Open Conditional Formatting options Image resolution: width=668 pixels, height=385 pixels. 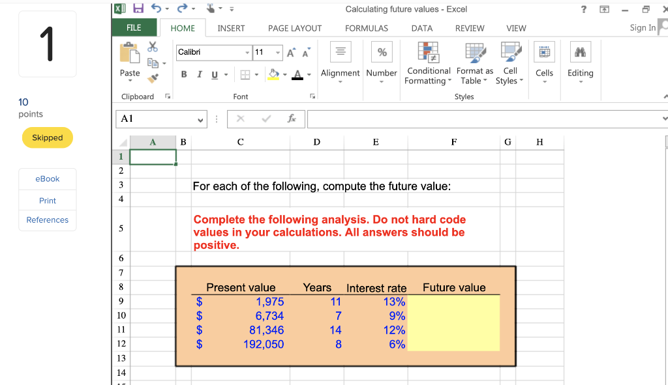(428, 62)
